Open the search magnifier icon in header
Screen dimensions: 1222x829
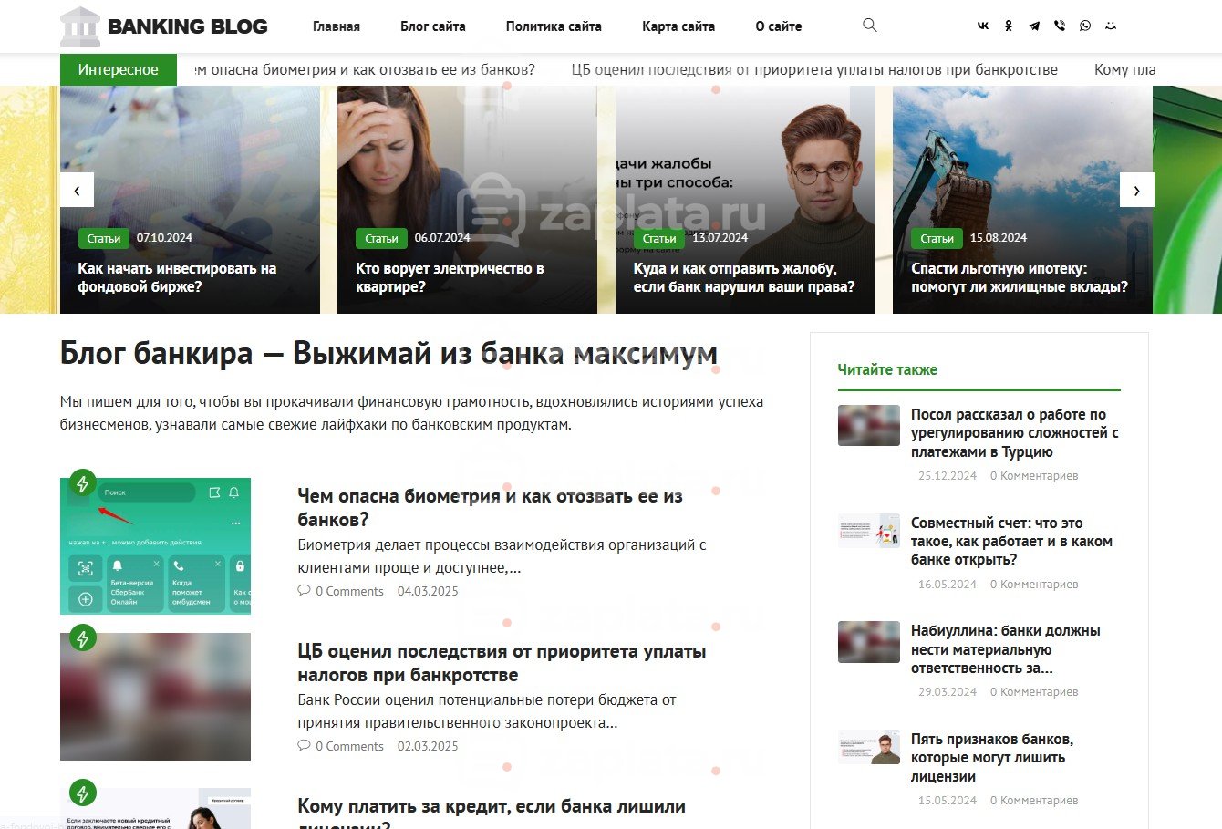(870, 26)
